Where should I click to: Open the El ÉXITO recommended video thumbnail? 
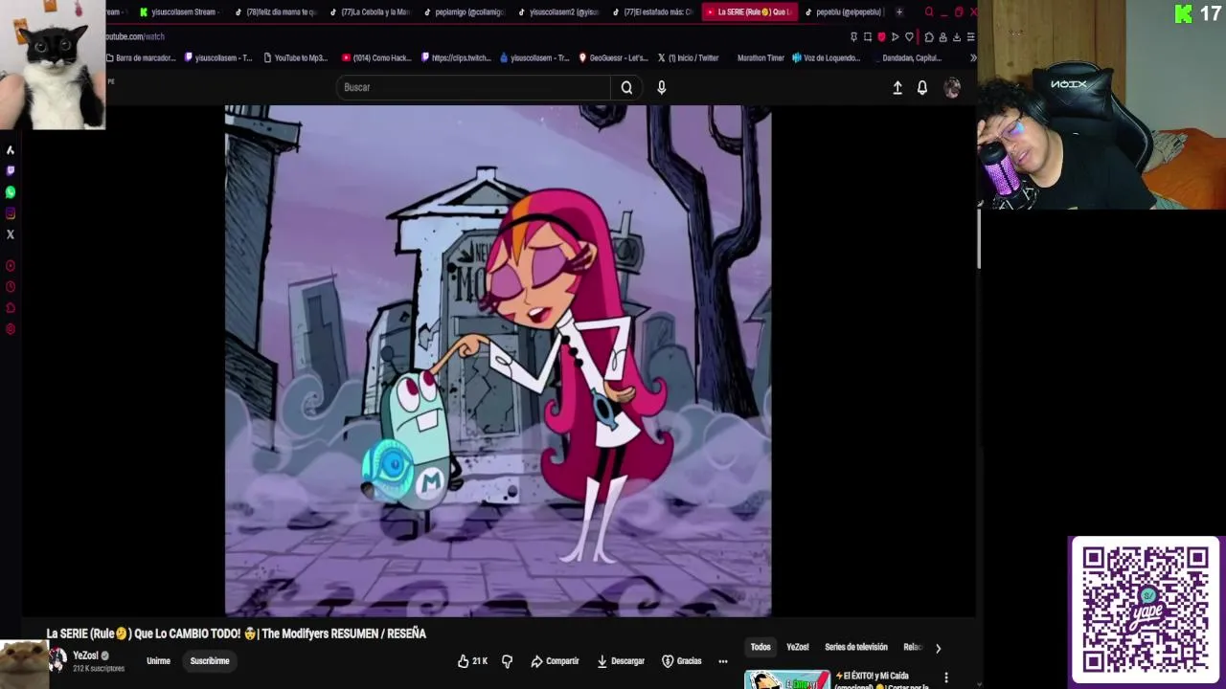click(787, 679)
